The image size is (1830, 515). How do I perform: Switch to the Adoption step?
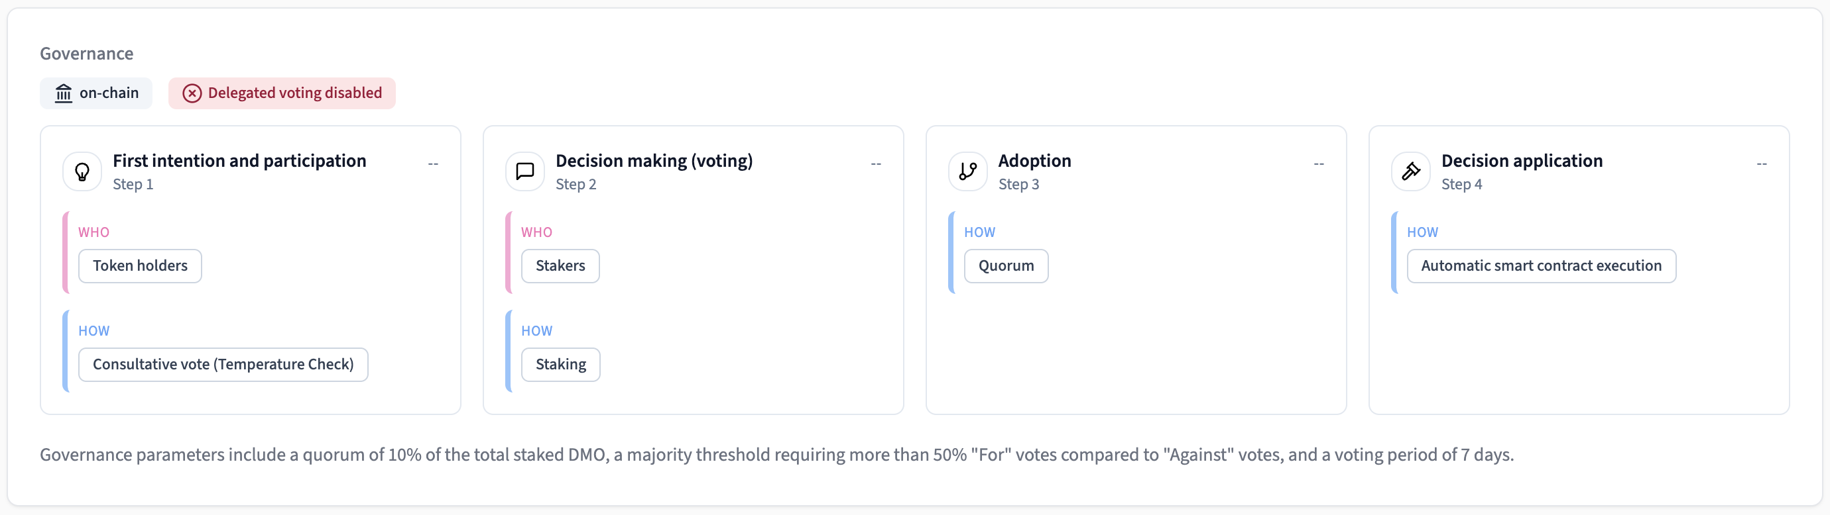[1034, 160]
